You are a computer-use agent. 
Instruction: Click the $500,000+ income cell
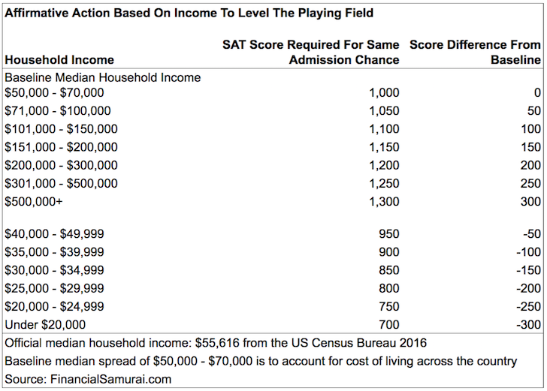coord(34,201)
